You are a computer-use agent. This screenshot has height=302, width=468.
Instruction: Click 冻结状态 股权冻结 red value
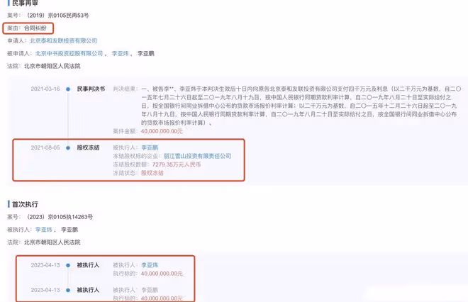pyautogui.click(x=152, y=173)
